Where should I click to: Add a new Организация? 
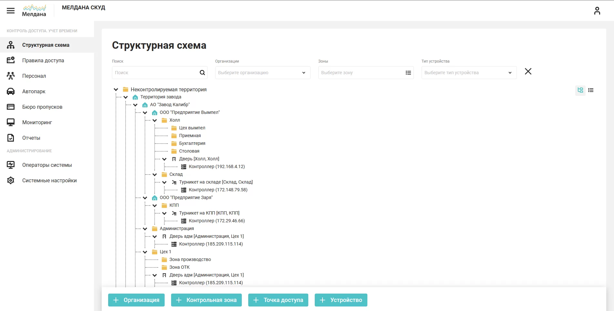(x=136, y=300)
